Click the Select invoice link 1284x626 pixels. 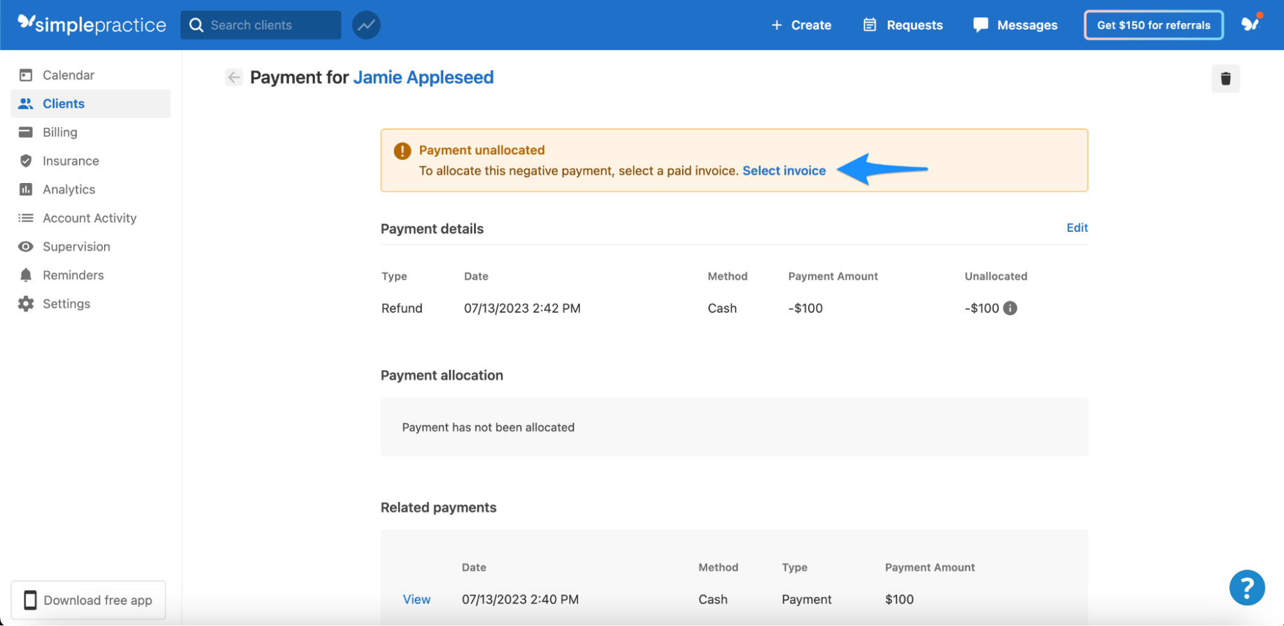(x=784, y=170)
